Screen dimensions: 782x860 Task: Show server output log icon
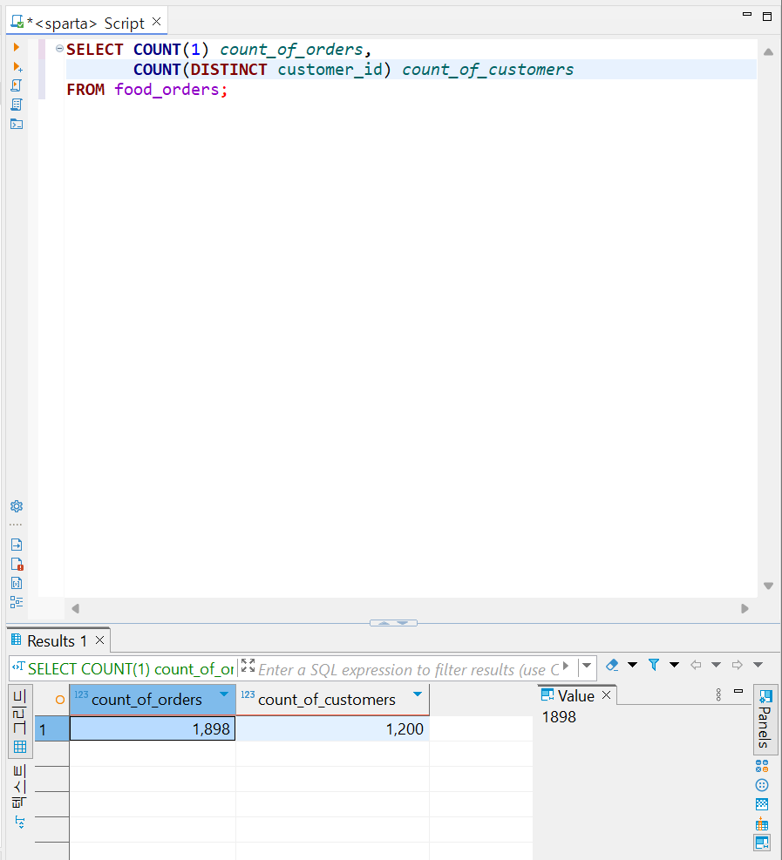point(17,545)
